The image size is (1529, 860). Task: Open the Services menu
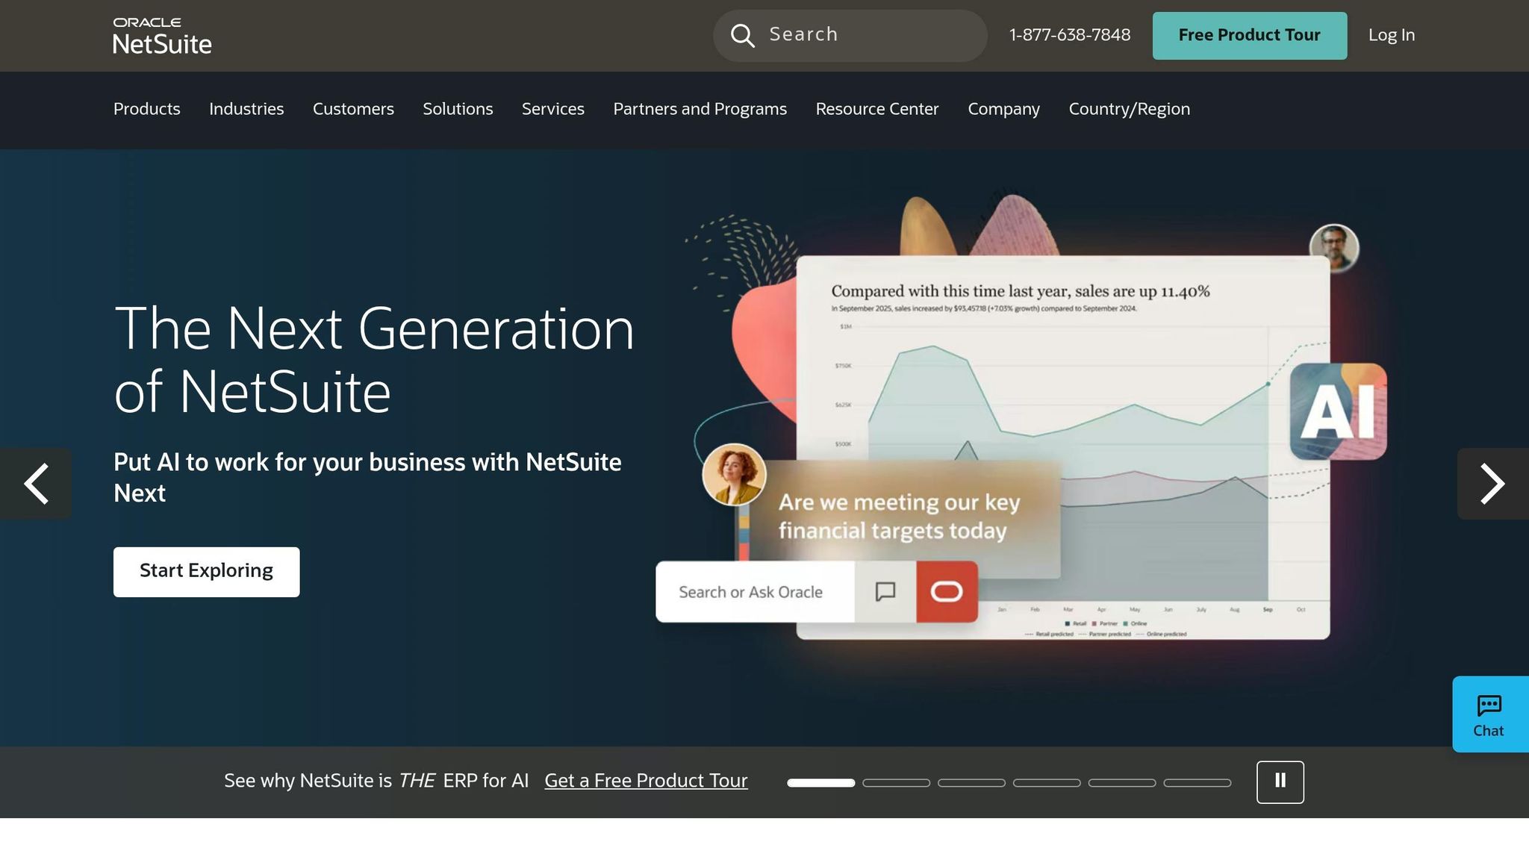552,109
